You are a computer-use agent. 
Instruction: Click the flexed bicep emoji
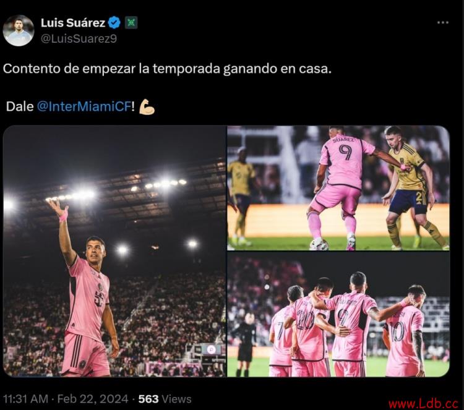click(x=147, y=107)
